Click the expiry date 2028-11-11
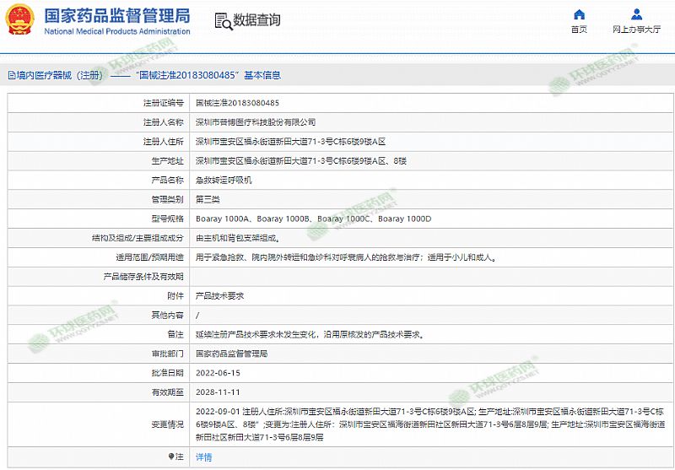 pyautogui.click(x=218, y=392)
